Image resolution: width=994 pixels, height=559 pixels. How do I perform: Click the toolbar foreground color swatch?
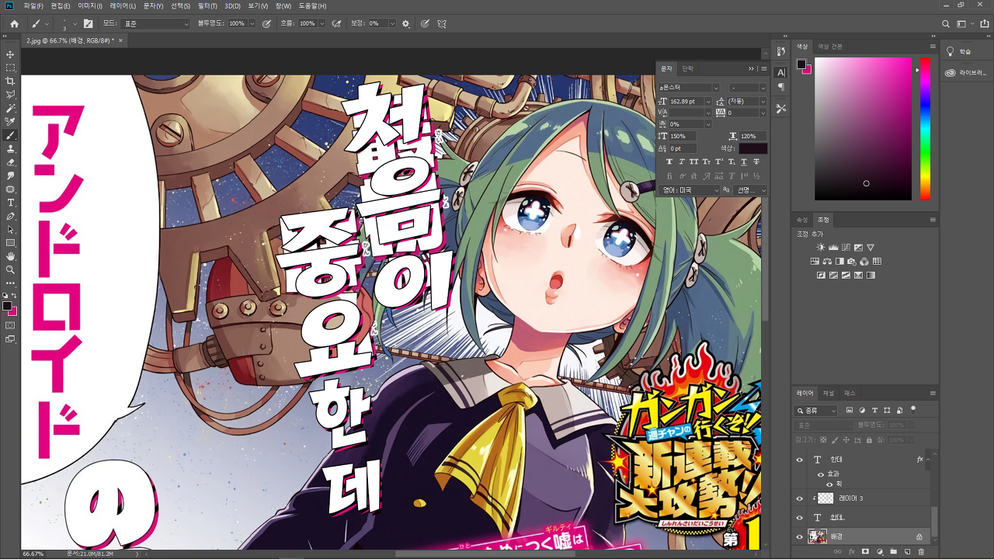point(7,306)
